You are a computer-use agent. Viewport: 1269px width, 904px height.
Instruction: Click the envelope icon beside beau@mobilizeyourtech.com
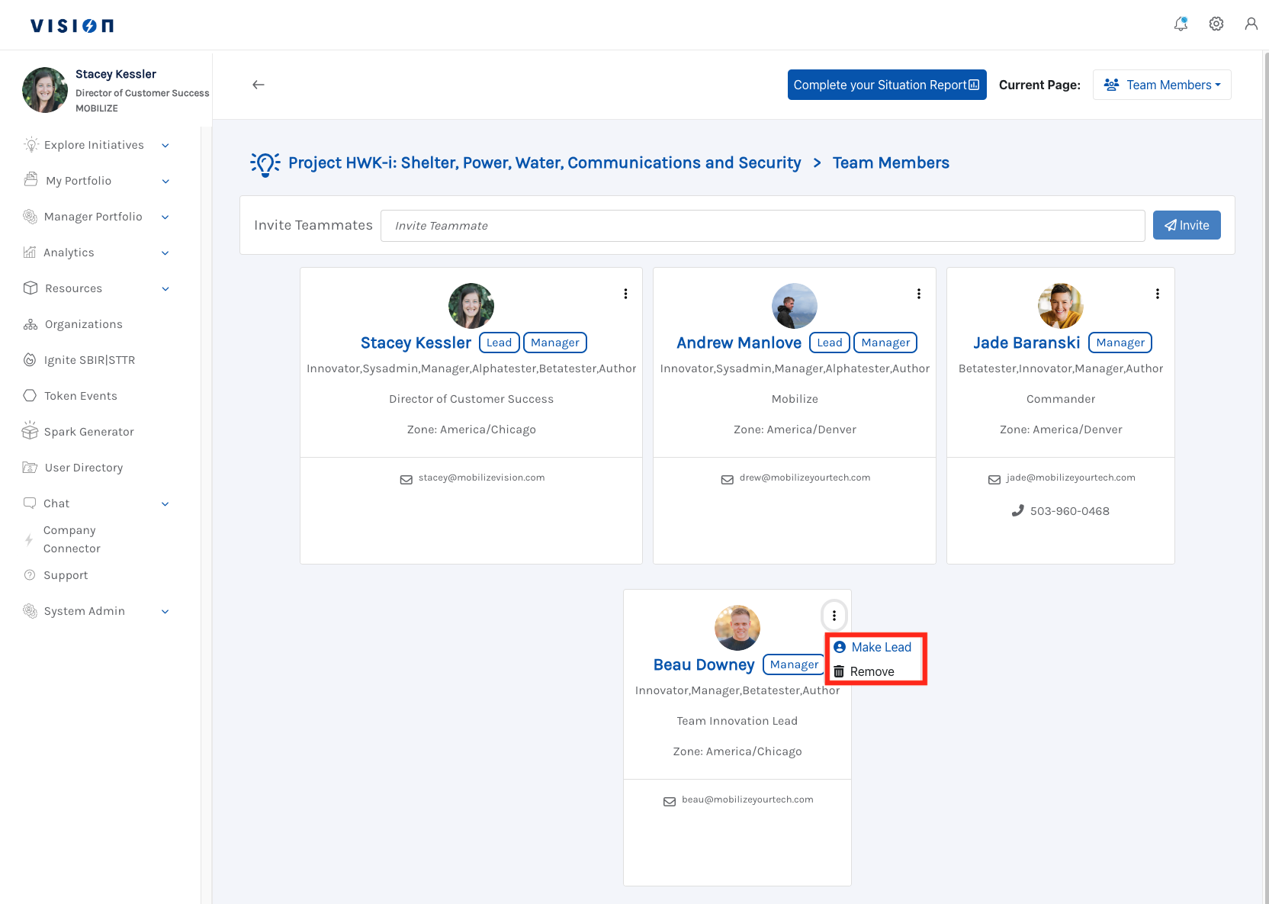pyautogui.click(x=670, y=801)
